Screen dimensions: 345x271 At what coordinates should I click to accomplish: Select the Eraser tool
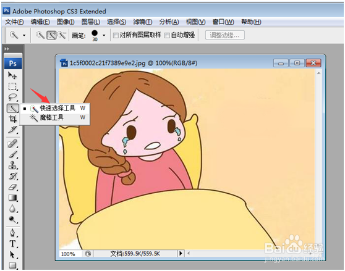pyautogui.click(x=12, y=187)
